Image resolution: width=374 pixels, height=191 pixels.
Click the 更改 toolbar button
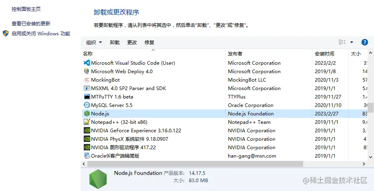pyautogui.click(x=132, y=42)
